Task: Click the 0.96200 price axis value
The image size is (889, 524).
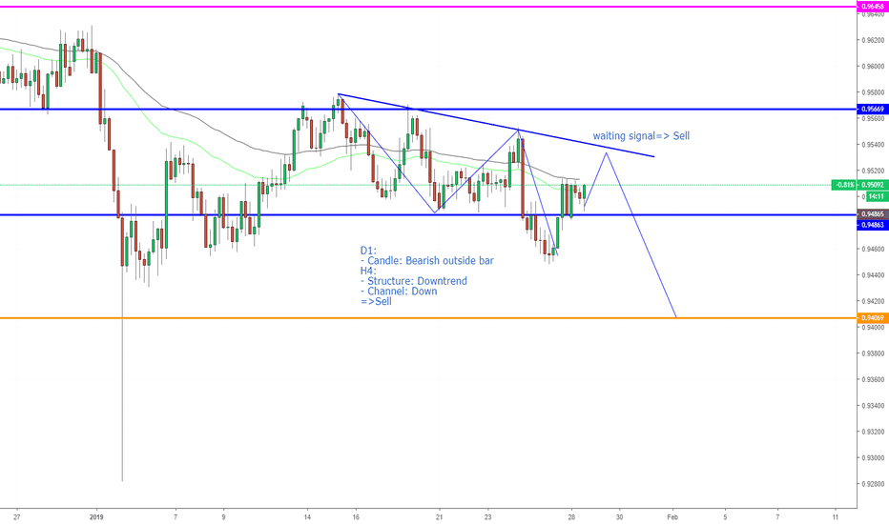Action: (x=873, y=40)
